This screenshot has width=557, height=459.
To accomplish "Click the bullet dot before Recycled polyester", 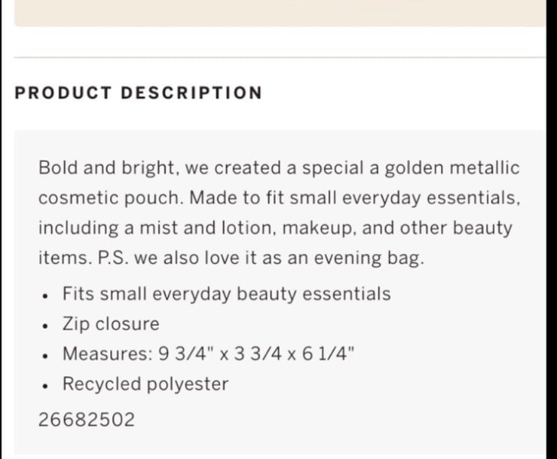I will [x=44, y=386].
